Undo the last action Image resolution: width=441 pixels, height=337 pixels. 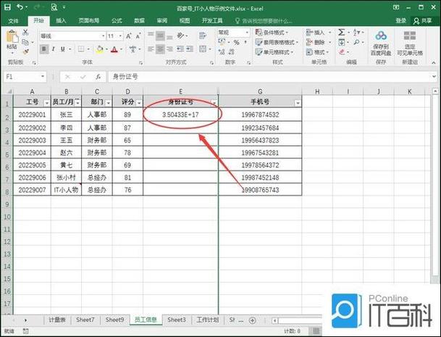tap(20, 7)
